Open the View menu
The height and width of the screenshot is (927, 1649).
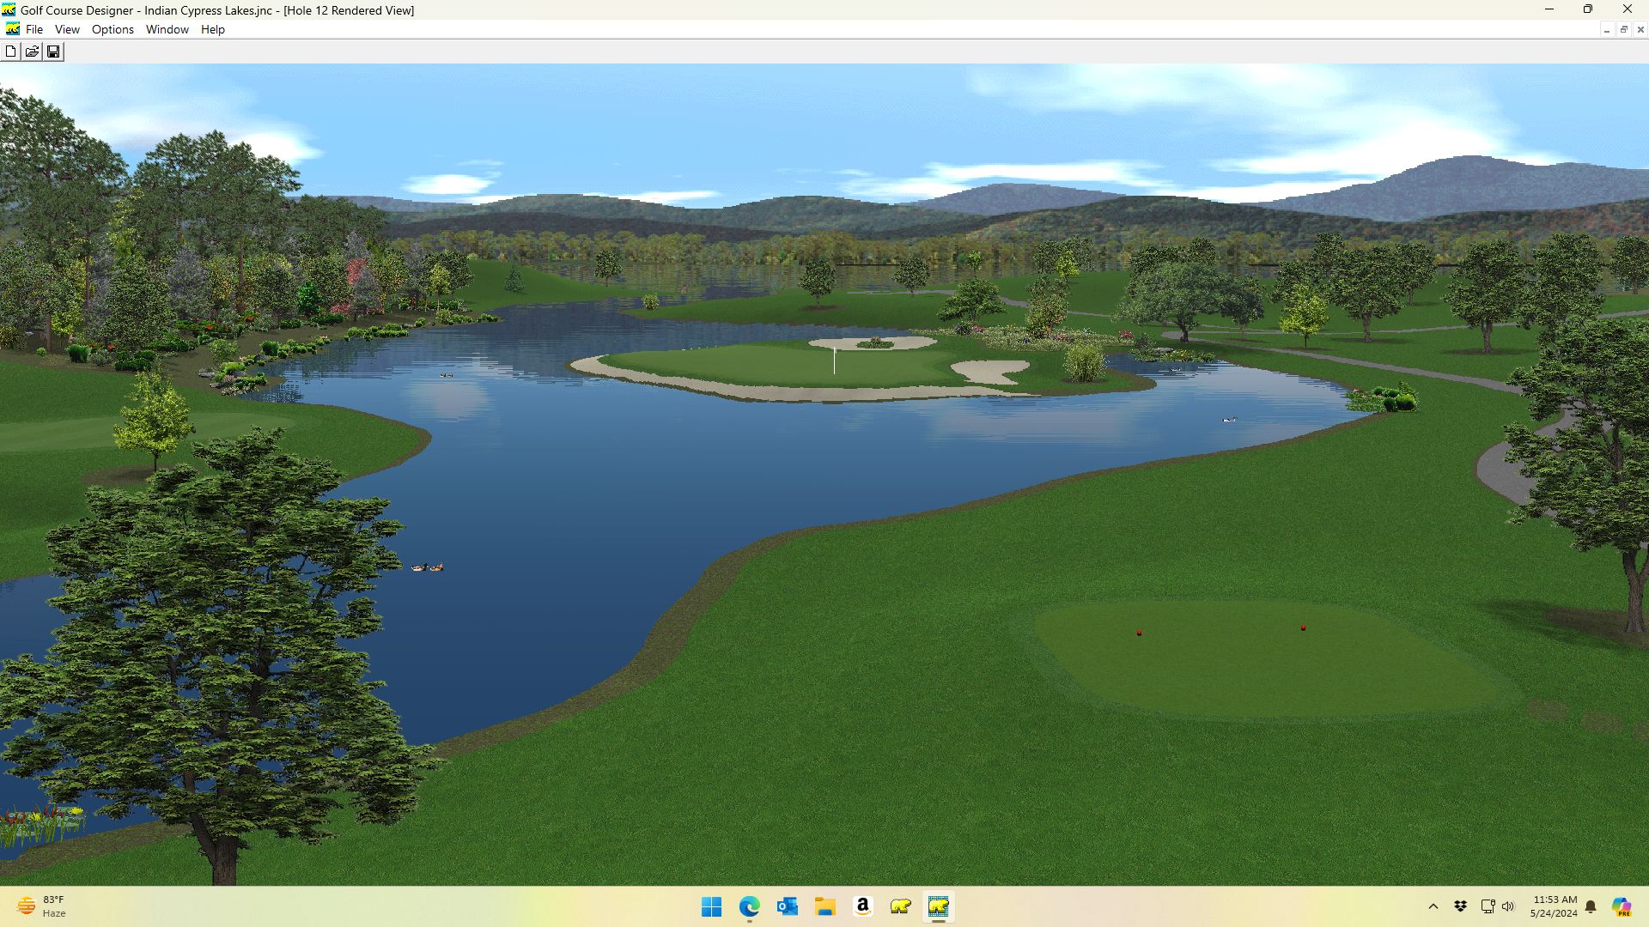[x=67, y=29]
